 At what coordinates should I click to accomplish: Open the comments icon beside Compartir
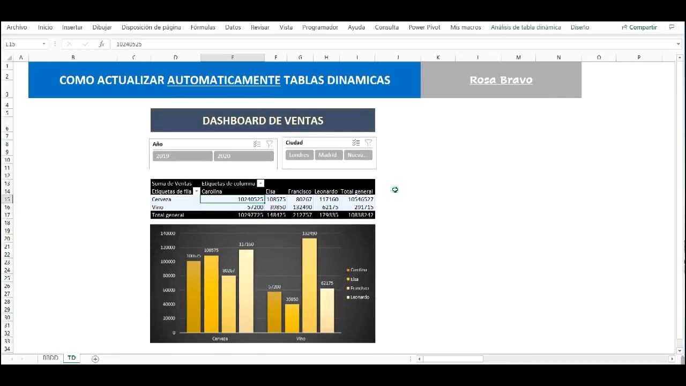tap(672, 27)
